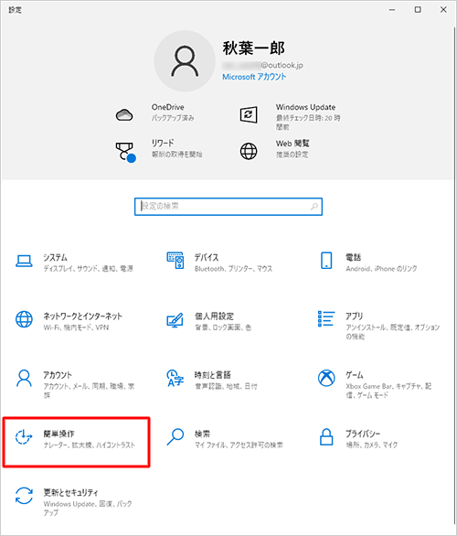The image size is (457, 536).
Task: Select the アプリ title text
Action: tap(355, 316)
